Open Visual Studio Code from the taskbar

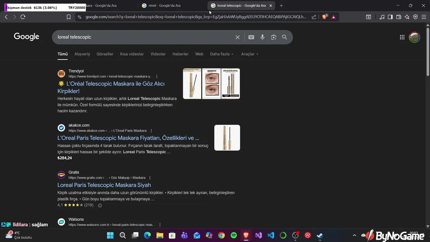(271, 236)
